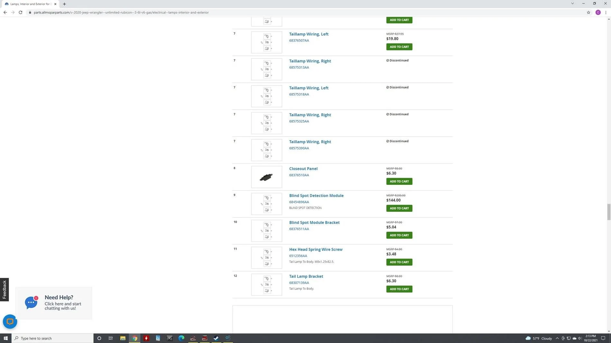611x343 pixels.
Task: Open Blind Spot Detection Module link
Action: (316, 196)
